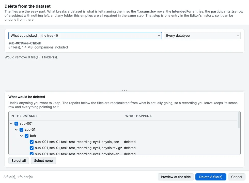Viewport: 249px width, 183px height.
Task: Collapse the beh folder chevron
Action: [21, 136]
